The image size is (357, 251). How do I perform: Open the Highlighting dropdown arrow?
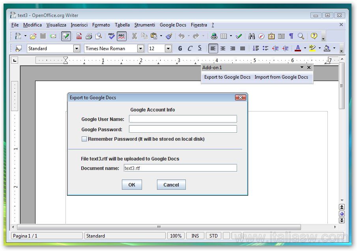(x=320, y=48)
